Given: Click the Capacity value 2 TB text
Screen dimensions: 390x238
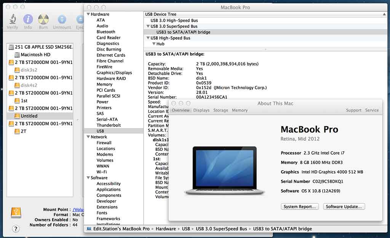Looking at the screenshot, I should tap(227, 64).
